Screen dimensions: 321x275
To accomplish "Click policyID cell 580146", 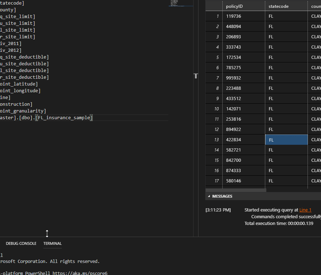I will tap(244, 181).
